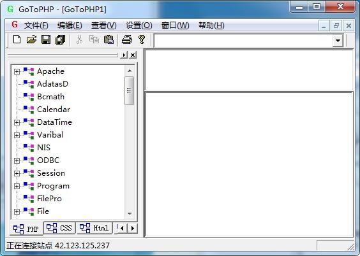The width and height of the screenshot is (360, 256).
Task: Click the red G document icon in menu bar
Action: (x=15, y=24)
